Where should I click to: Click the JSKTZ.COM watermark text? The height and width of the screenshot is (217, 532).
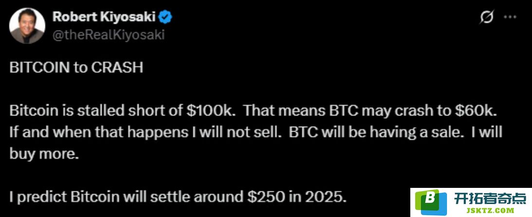click(491, 211)
